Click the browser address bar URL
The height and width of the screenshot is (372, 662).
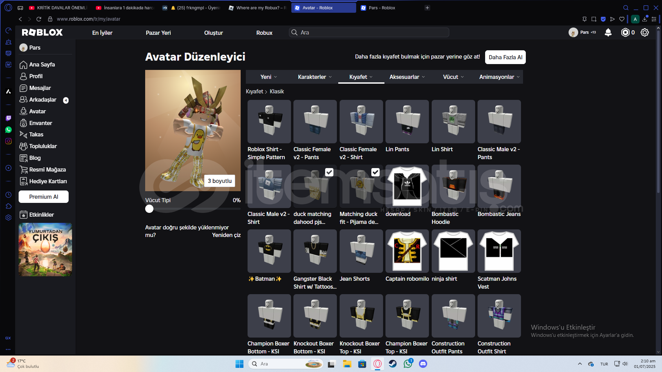pos(89,19)
